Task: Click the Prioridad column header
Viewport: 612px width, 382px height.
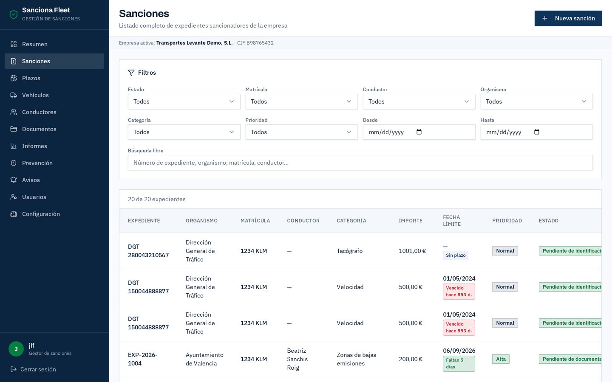Action: point(507,221)
